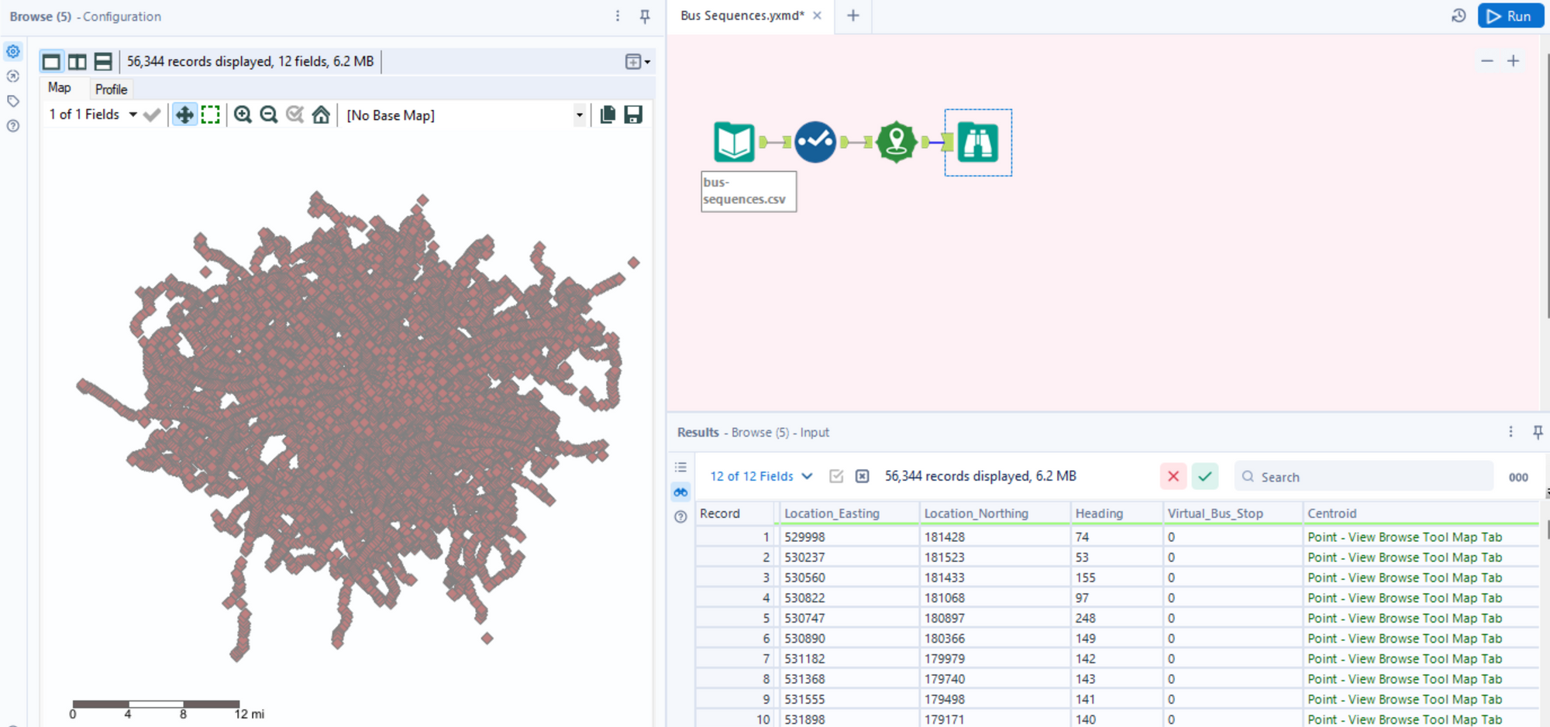Click the Input Data book icon
Image resolution: width=1550 pixels, height=727 pixels.
coord(733,142)
